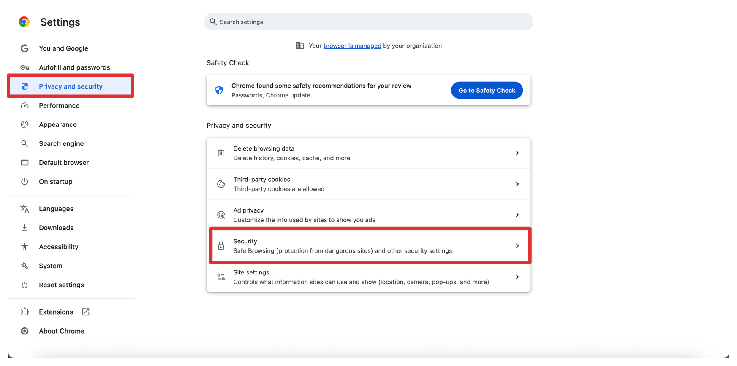737x366 pixels.
Task: Click the trash icon beside Delete browsing data
Action: 221,153
